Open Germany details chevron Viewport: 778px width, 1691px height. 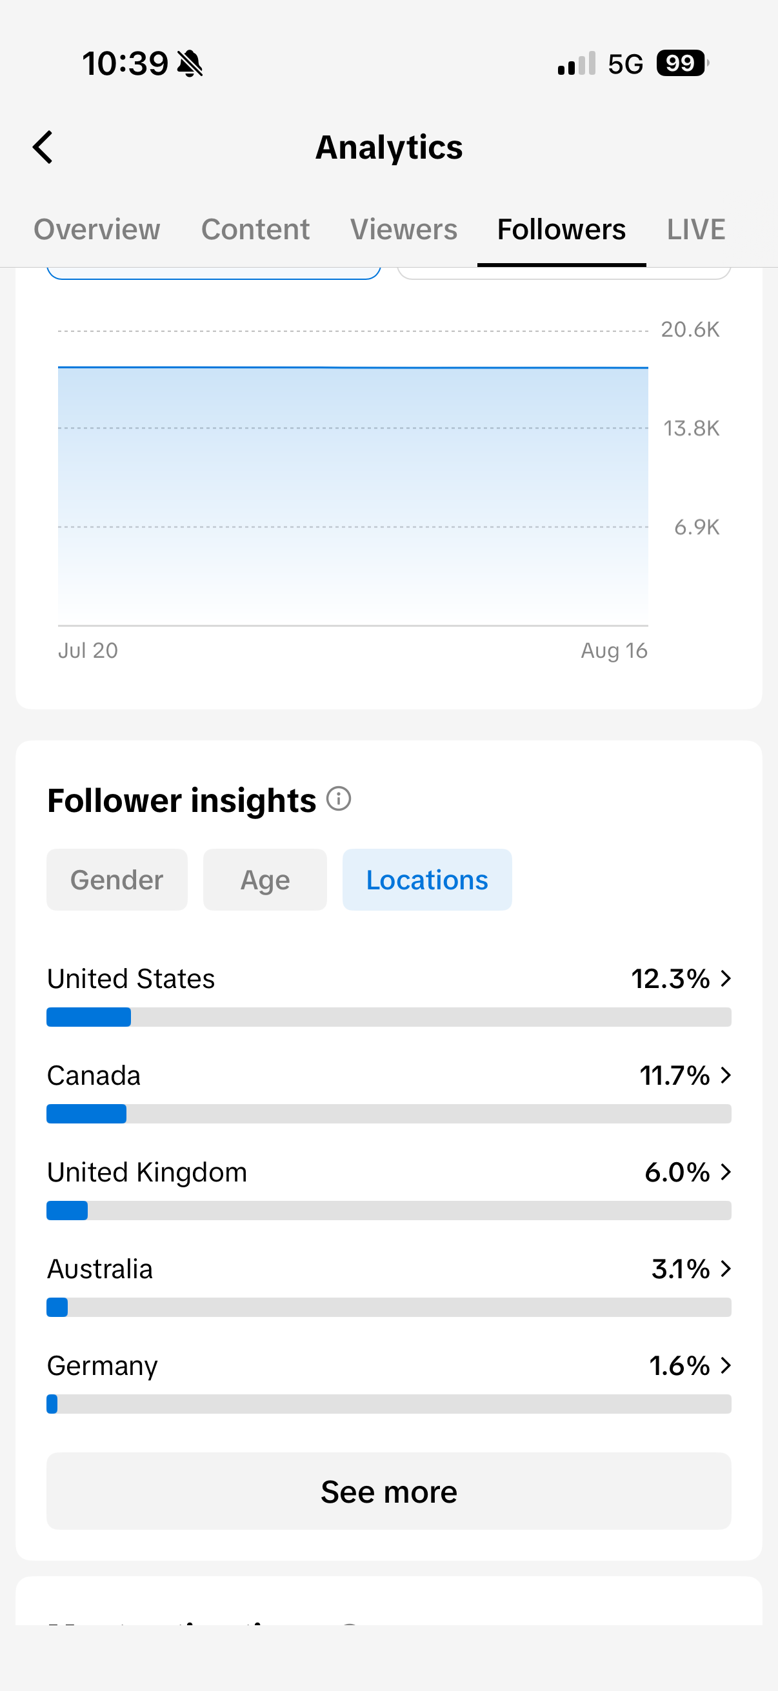tap(726, 1365)
